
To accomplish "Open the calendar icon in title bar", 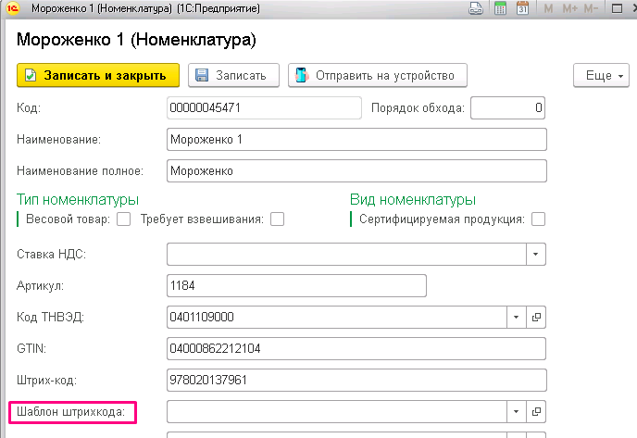I will click(522, 10).
